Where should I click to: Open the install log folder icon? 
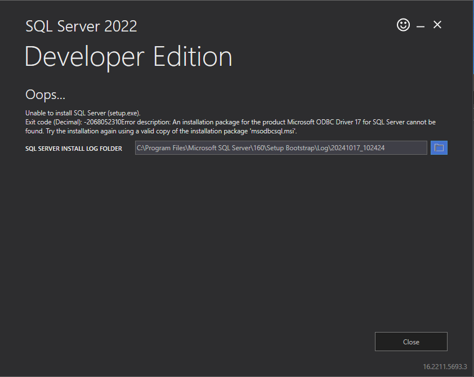439,148
